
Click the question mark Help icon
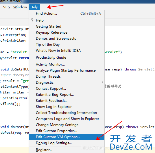(32, 20)
